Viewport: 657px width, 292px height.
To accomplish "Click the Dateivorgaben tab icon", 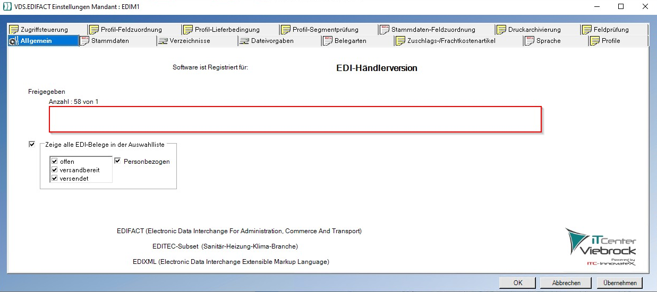I will pyautogui.click(x=244, y=41).
